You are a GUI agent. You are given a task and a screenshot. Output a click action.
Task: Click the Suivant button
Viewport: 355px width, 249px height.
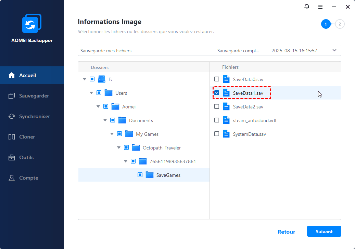pyautogui.click(x=324, y=231)
